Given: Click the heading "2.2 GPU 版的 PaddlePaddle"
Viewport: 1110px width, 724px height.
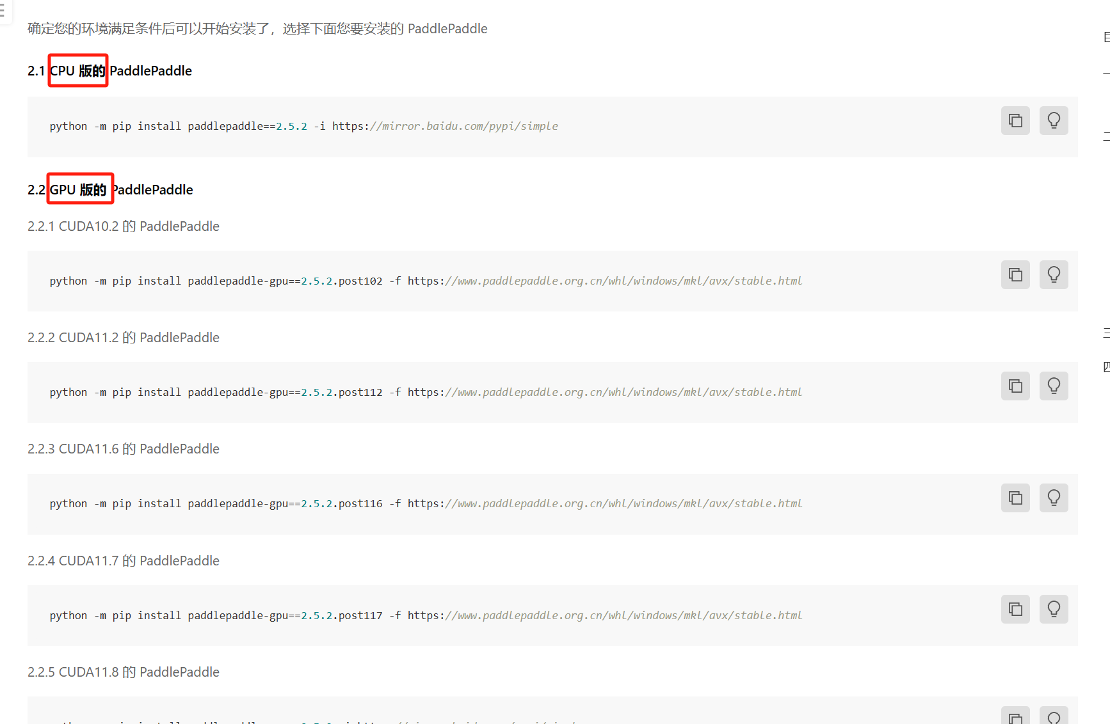Looking at the screenshot, I should pos(110,190).
